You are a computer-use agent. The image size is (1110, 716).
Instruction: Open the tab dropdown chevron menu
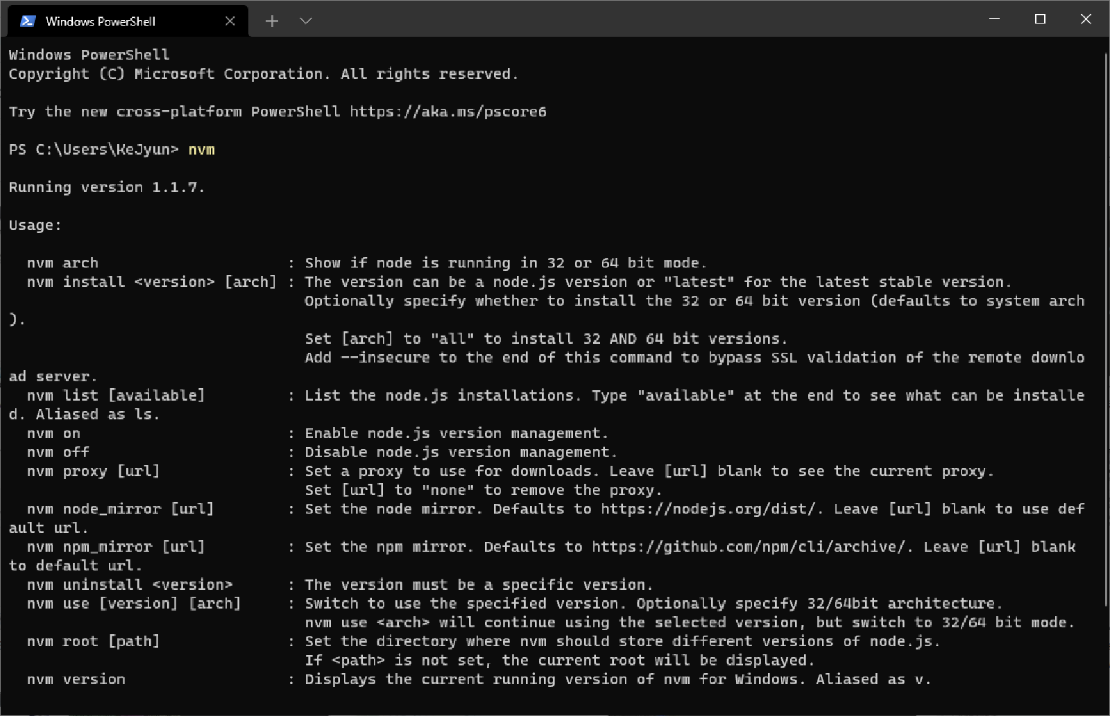tap(305, 21)
